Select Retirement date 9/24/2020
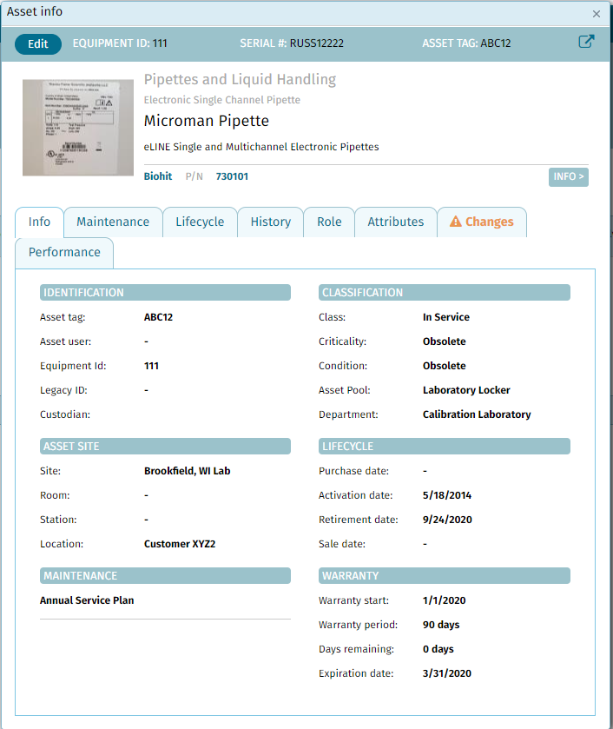Image resolution: width=613 pixels, height=729 pixels. (x=447, y=520)
